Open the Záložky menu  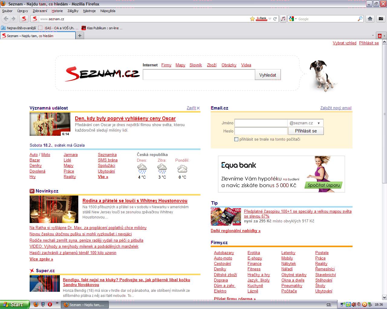pos(73,11)
